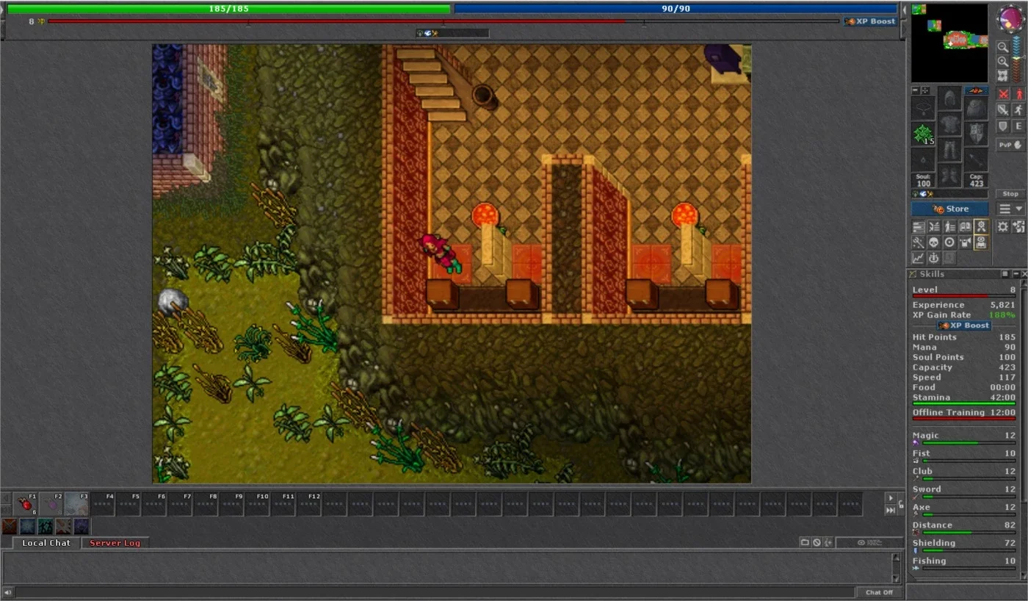Click the double right arrow beside the action bar
The image size is (1028, 601).
tap(891, 510)
